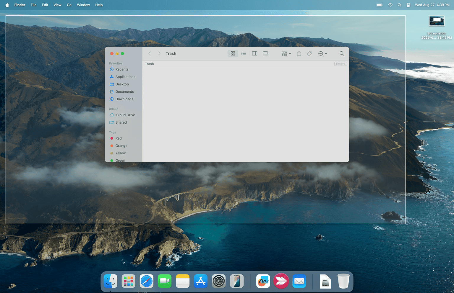
Task: Open iCloud Drive from the sidebar
Action: point(125,115)
